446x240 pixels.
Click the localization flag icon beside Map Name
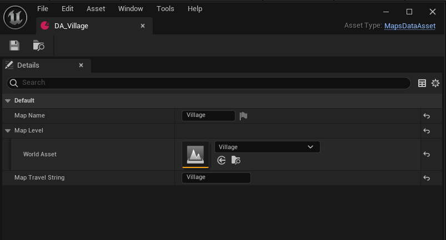(x=243, y=116)
